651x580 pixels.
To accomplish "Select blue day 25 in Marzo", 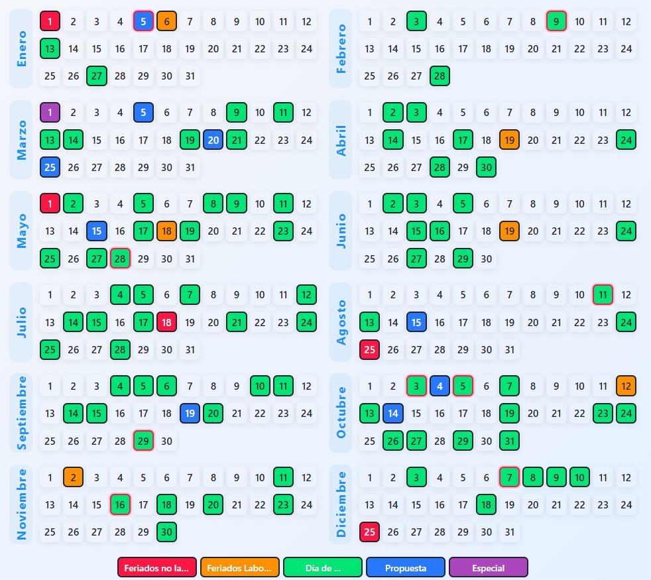I will click(50, 167).
